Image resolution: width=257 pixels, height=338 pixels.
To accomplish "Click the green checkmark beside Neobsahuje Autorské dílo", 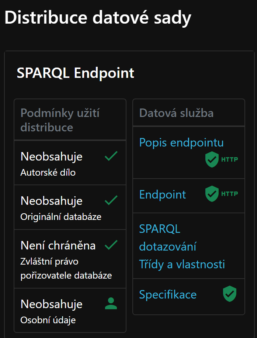I will click(x=110, y=157).
